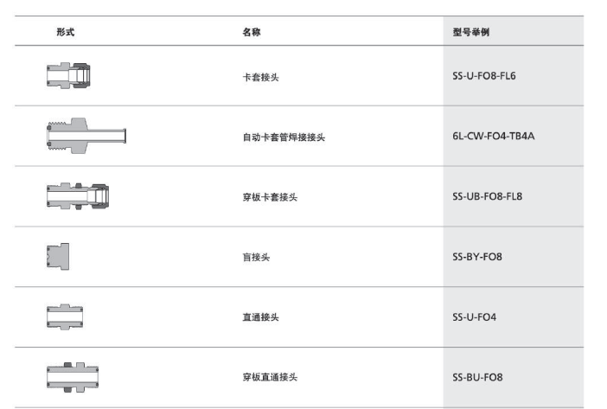Select model number SS-U-FO8-FL6
The height and width of the screenshot is (409, 607).
(484, 76)
